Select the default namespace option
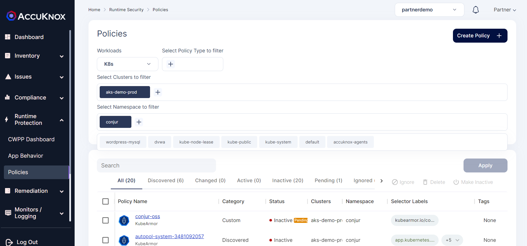The width and height of the screenshot is (527, 246). click(x=312, y=142)
